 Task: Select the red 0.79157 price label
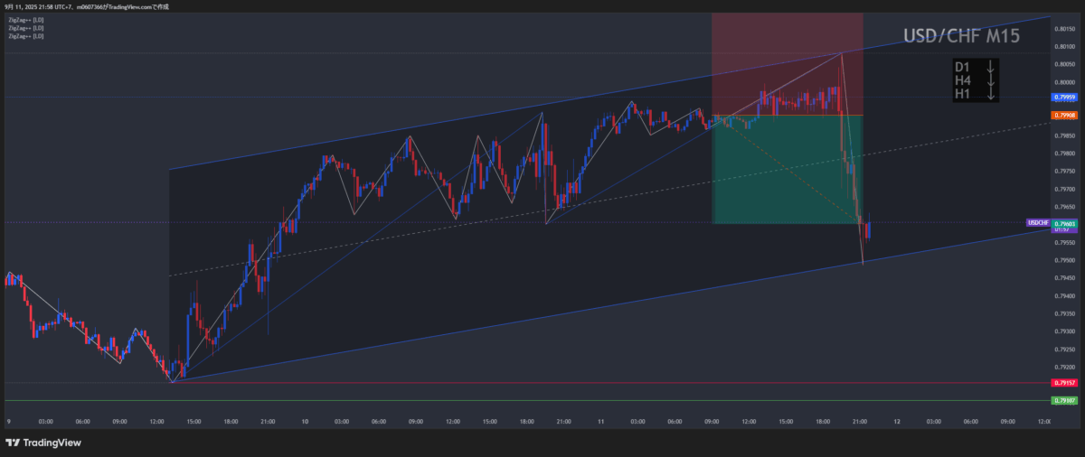click(x=1063, y=383)
